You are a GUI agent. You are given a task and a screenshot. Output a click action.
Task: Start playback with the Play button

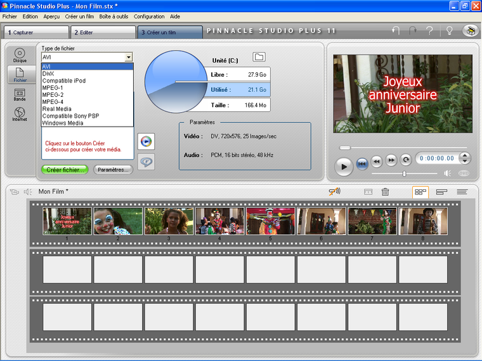coord(344,167)
